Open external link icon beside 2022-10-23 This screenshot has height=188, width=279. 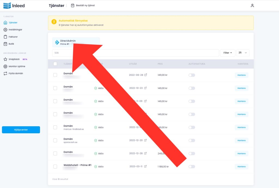click(x=145, y=88)
